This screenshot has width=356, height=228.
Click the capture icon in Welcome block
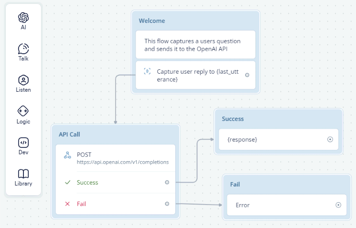tap(147, 71)
